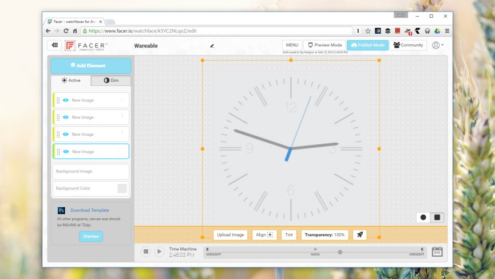The width and height of the screenshot is (495, 279).
Task: Play the Time Machine
Action: 159,252
